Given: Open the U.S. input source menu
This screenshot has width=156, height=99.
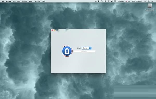Looking at the screenshot, I should point(128,1).
